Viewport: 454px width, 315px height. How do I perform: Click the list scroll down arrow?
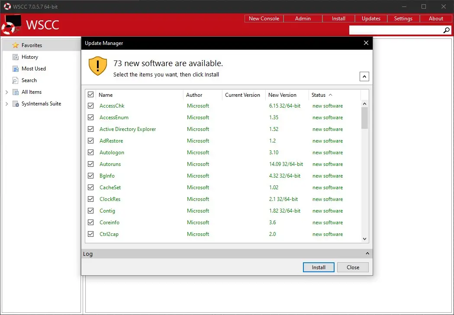pyautogui.click(x=364, y=239)
